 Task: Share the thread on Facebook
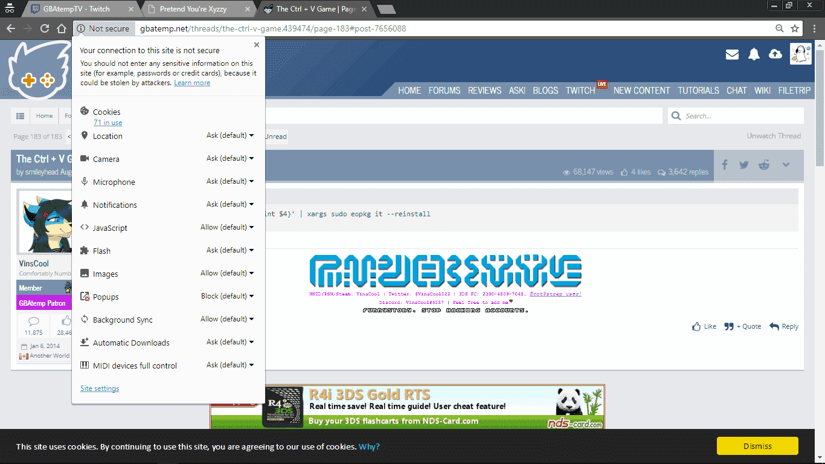pos(725,164)
